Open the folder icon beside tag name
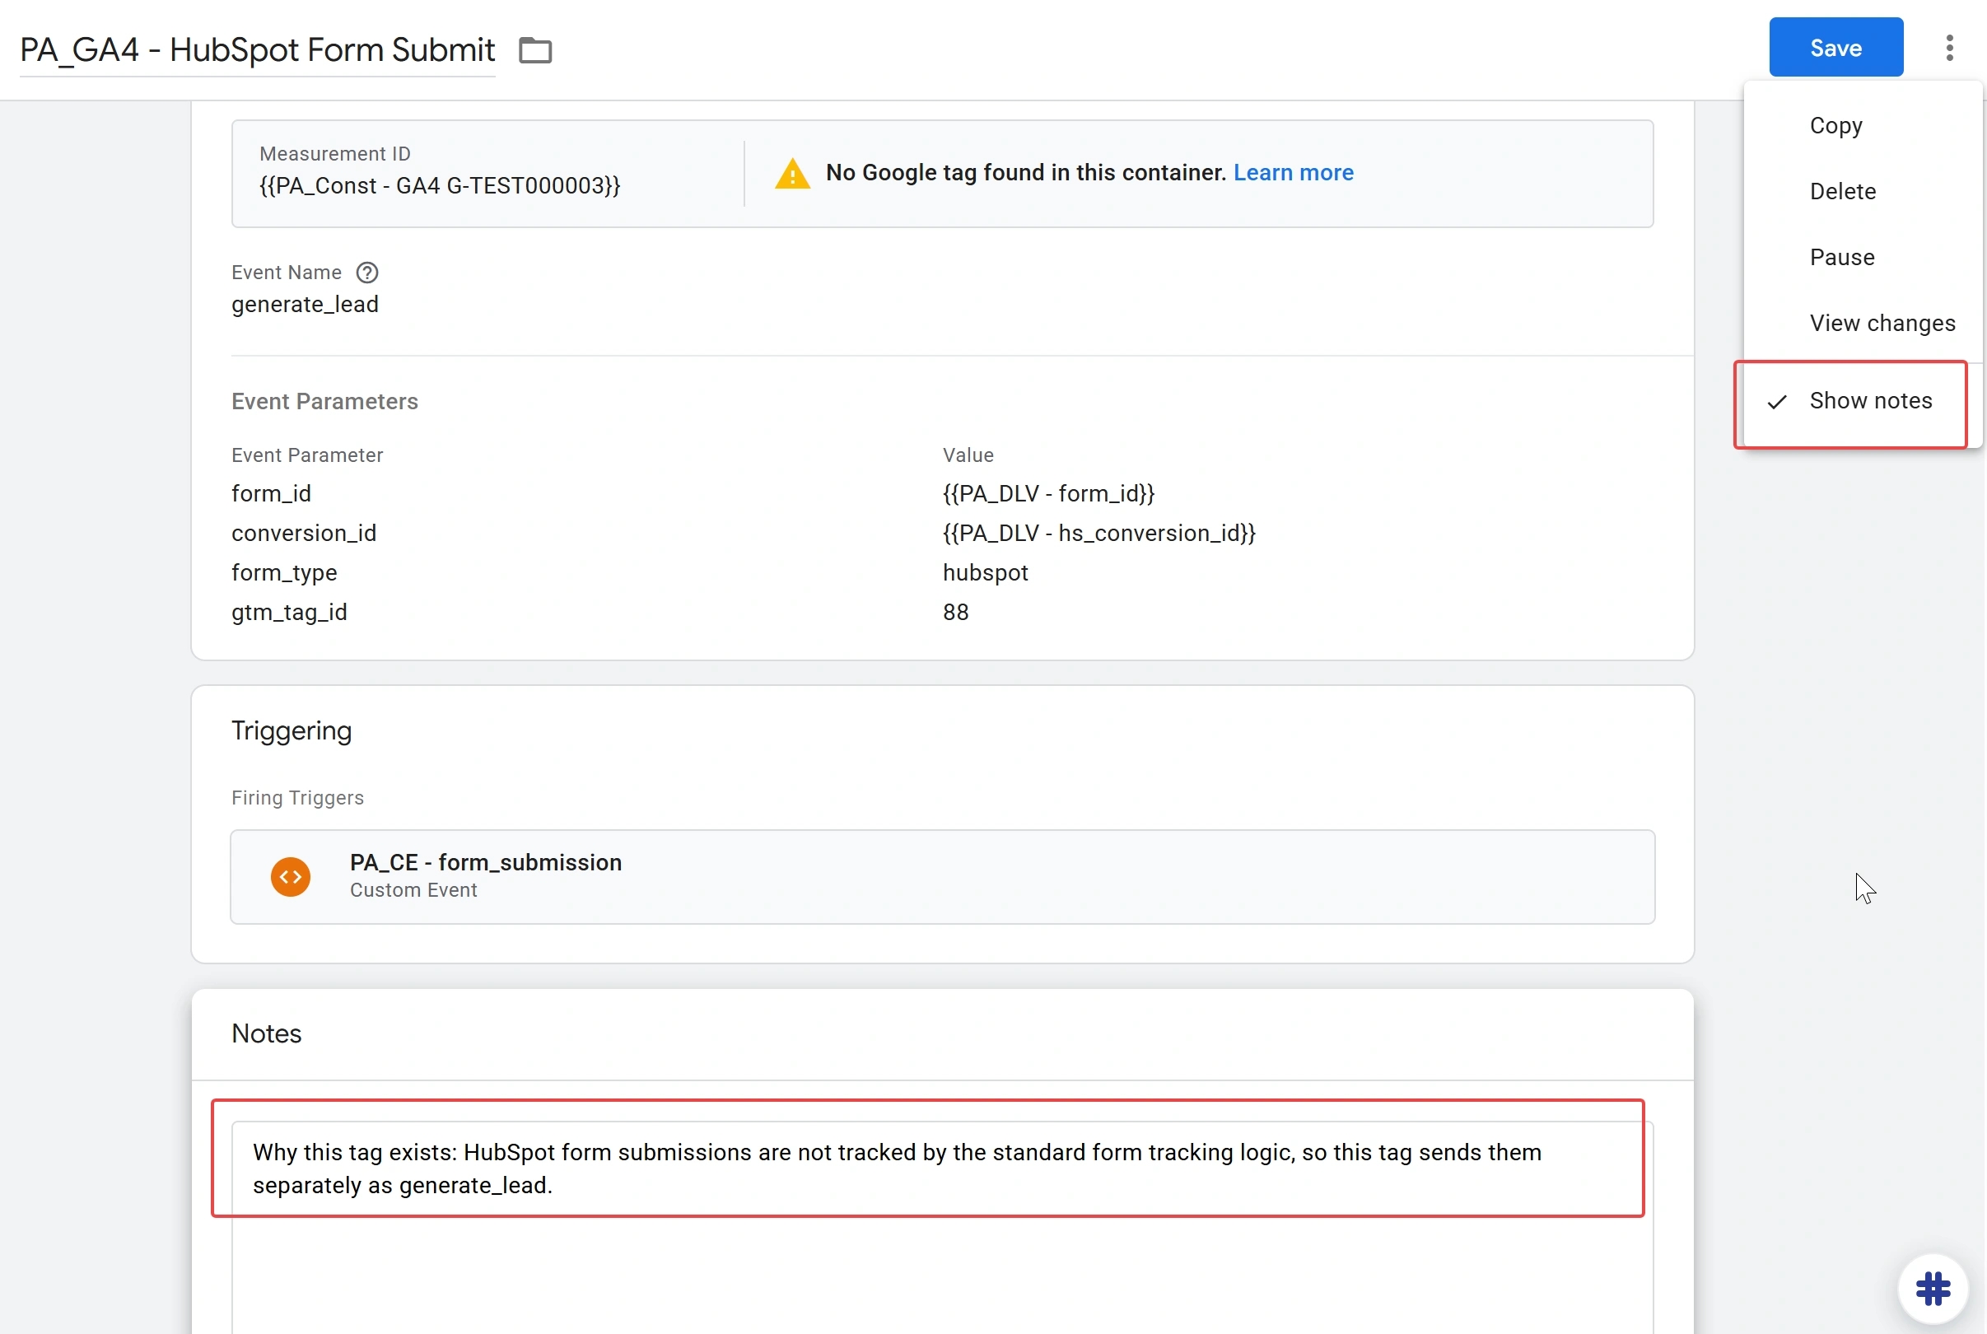 pyautogui.click(x=535, y=50)
